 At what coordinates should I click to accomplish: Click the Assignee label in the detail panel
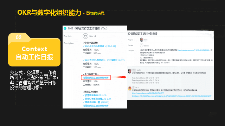pos(130,40)
